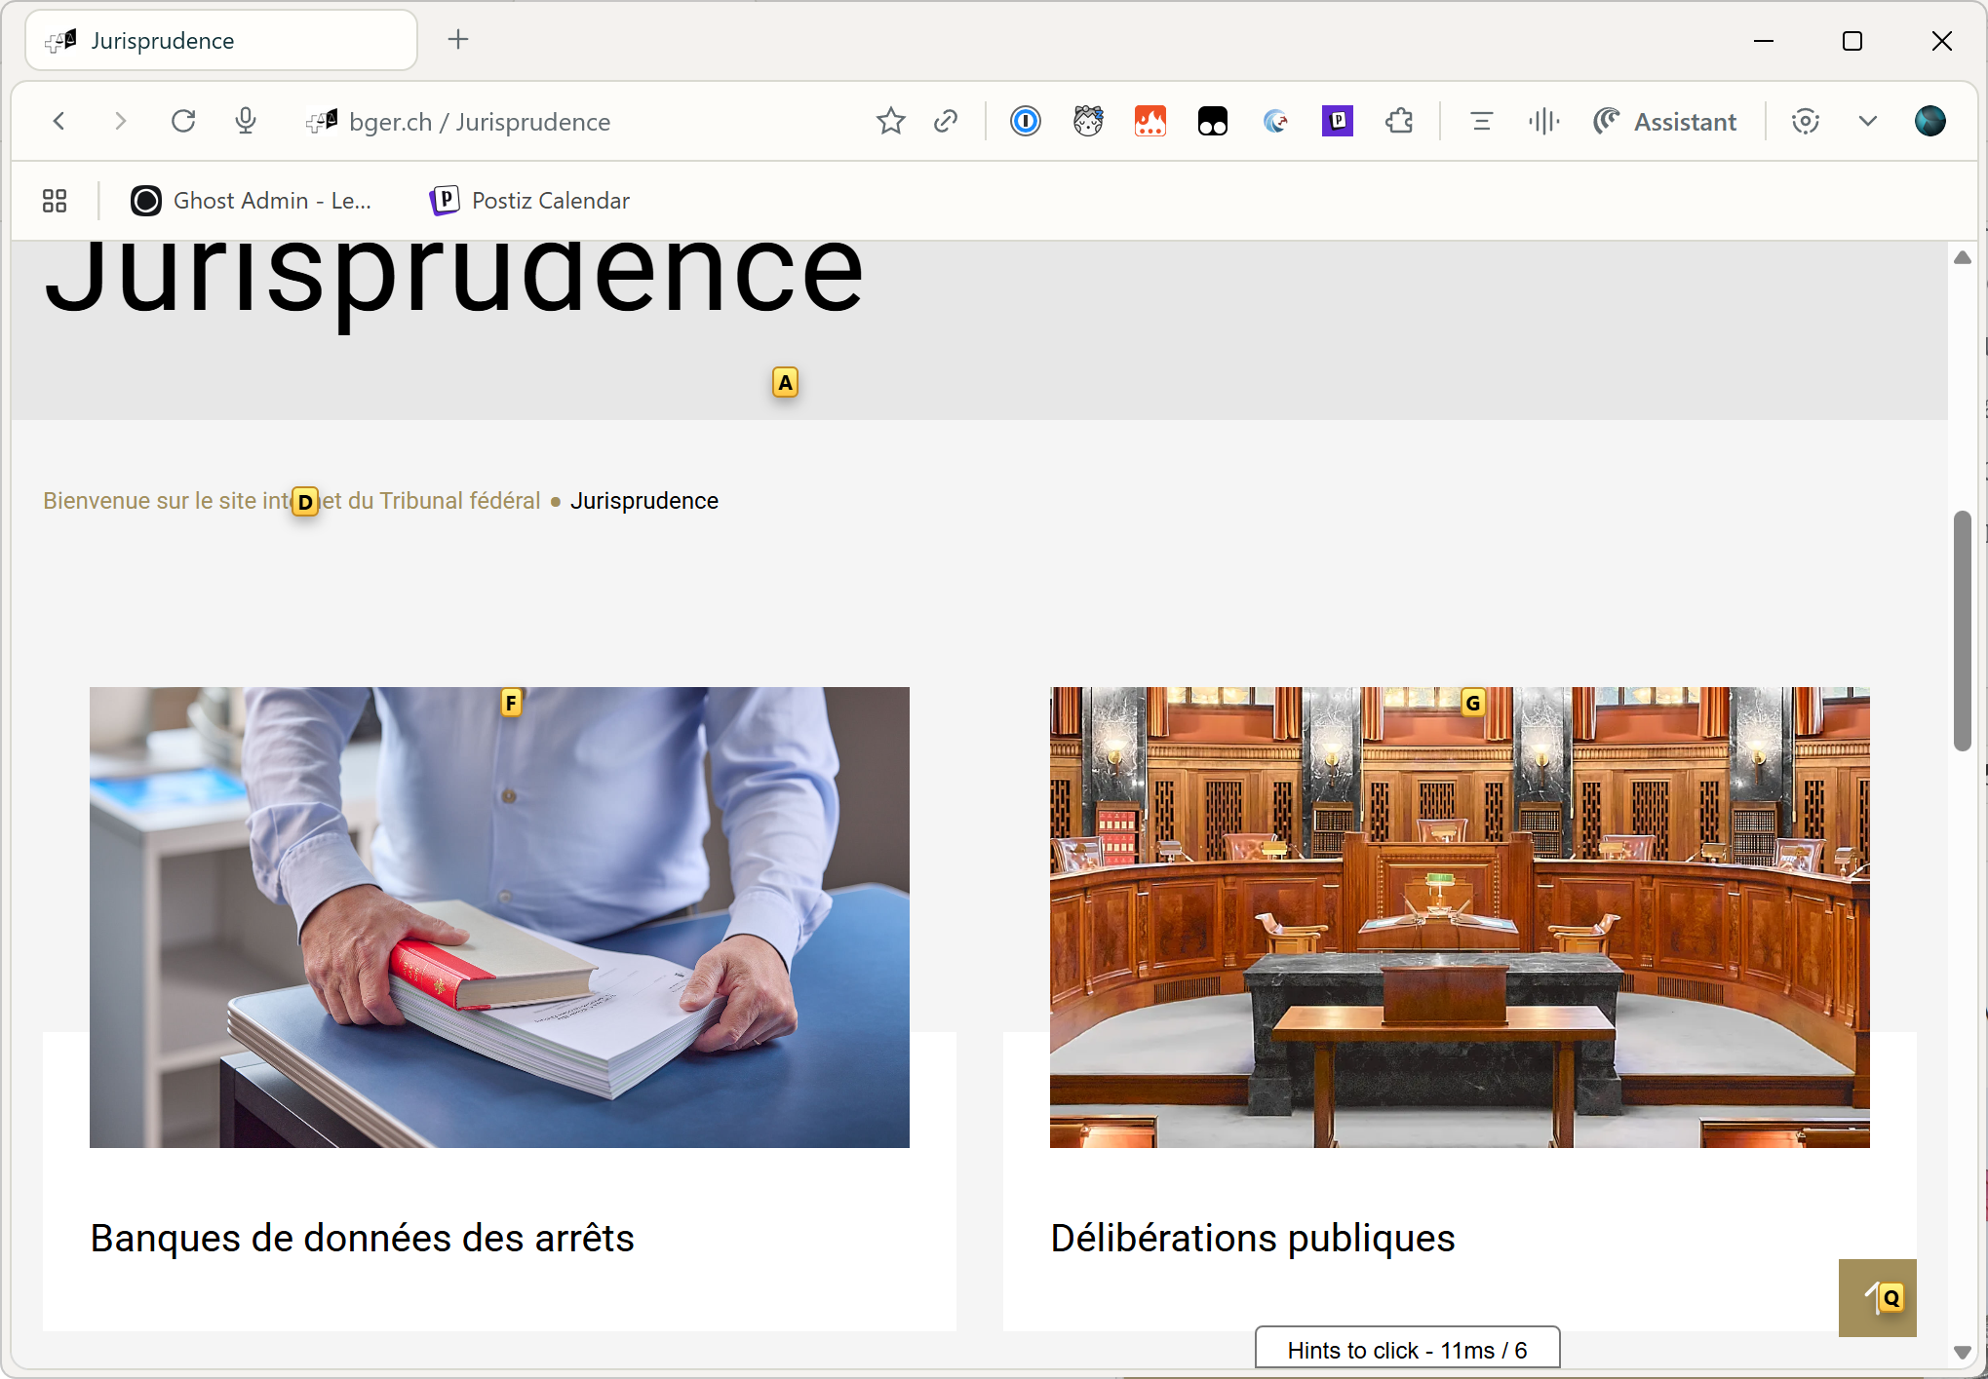Open the 1Password extension icon

tap(1025, 122)
